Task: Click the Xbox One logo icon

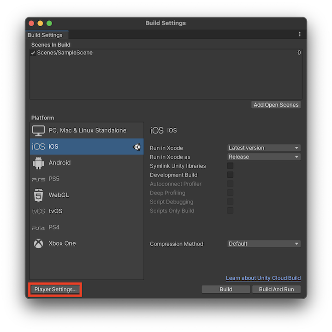Action: 38,244
